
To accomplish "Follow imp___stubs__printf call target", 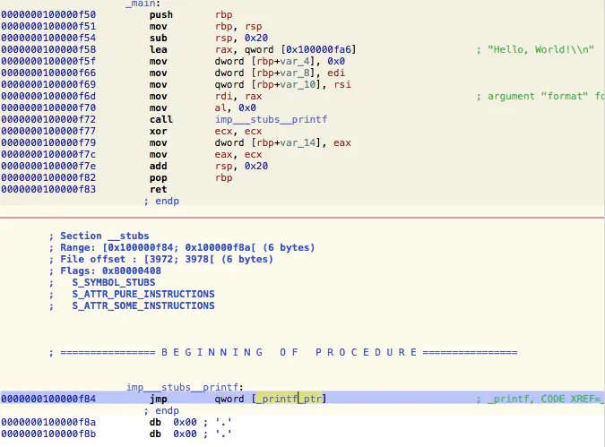I will coord(271,119).
